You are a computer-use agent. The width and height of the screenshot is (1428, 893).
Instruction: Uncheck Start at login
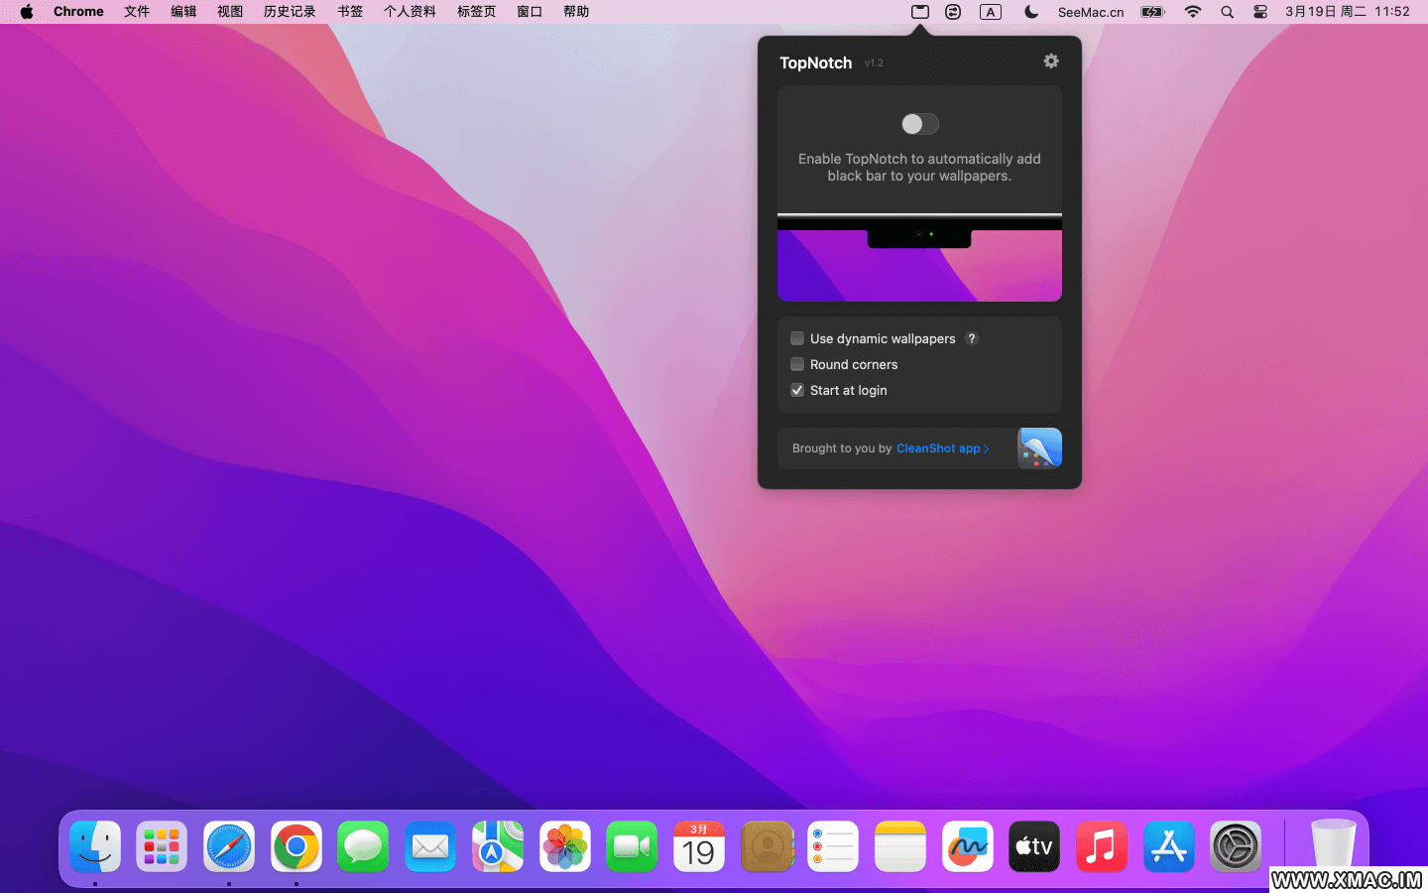pos(797,390)
